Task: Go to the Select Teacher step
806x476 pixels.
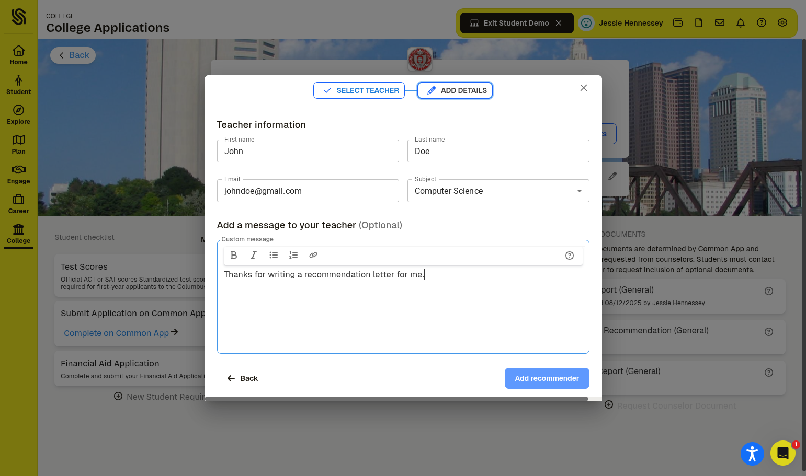Action: tap(359, 90)
